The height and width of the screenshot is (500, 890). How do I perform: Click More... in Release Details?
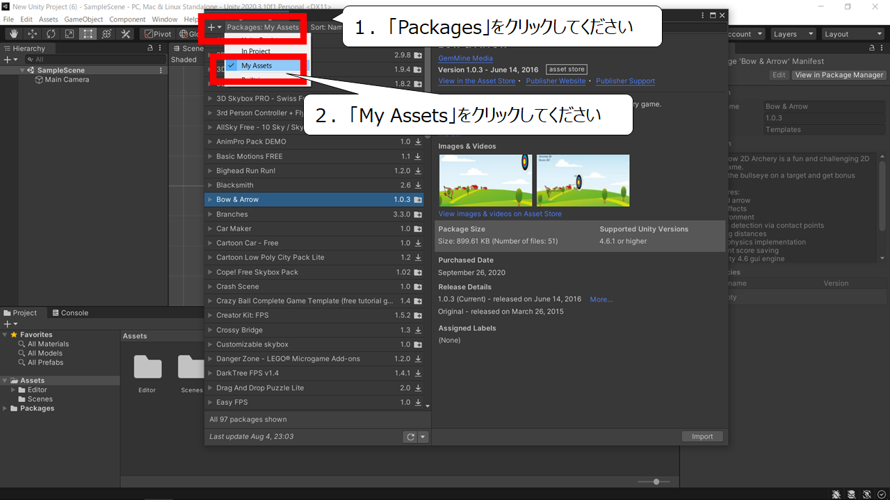click(601, 299)
